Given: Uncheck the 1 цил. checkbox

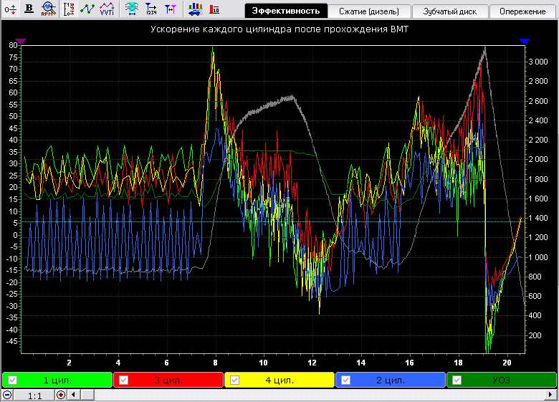Looking at the screenshot, I should pyautogui.click(x=12, y=380).
